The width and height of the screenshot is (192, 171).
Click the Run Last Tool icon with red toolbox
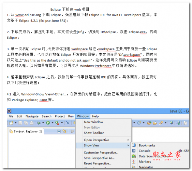tap(57, 123)
